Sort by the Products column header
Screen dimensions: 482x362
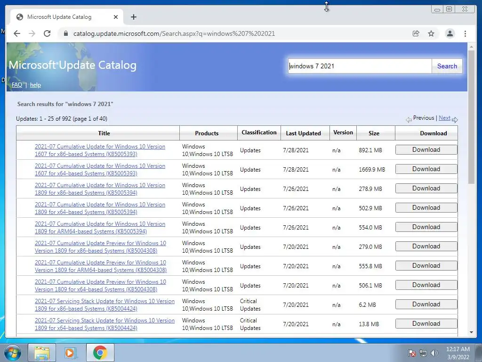pos(207,133)
